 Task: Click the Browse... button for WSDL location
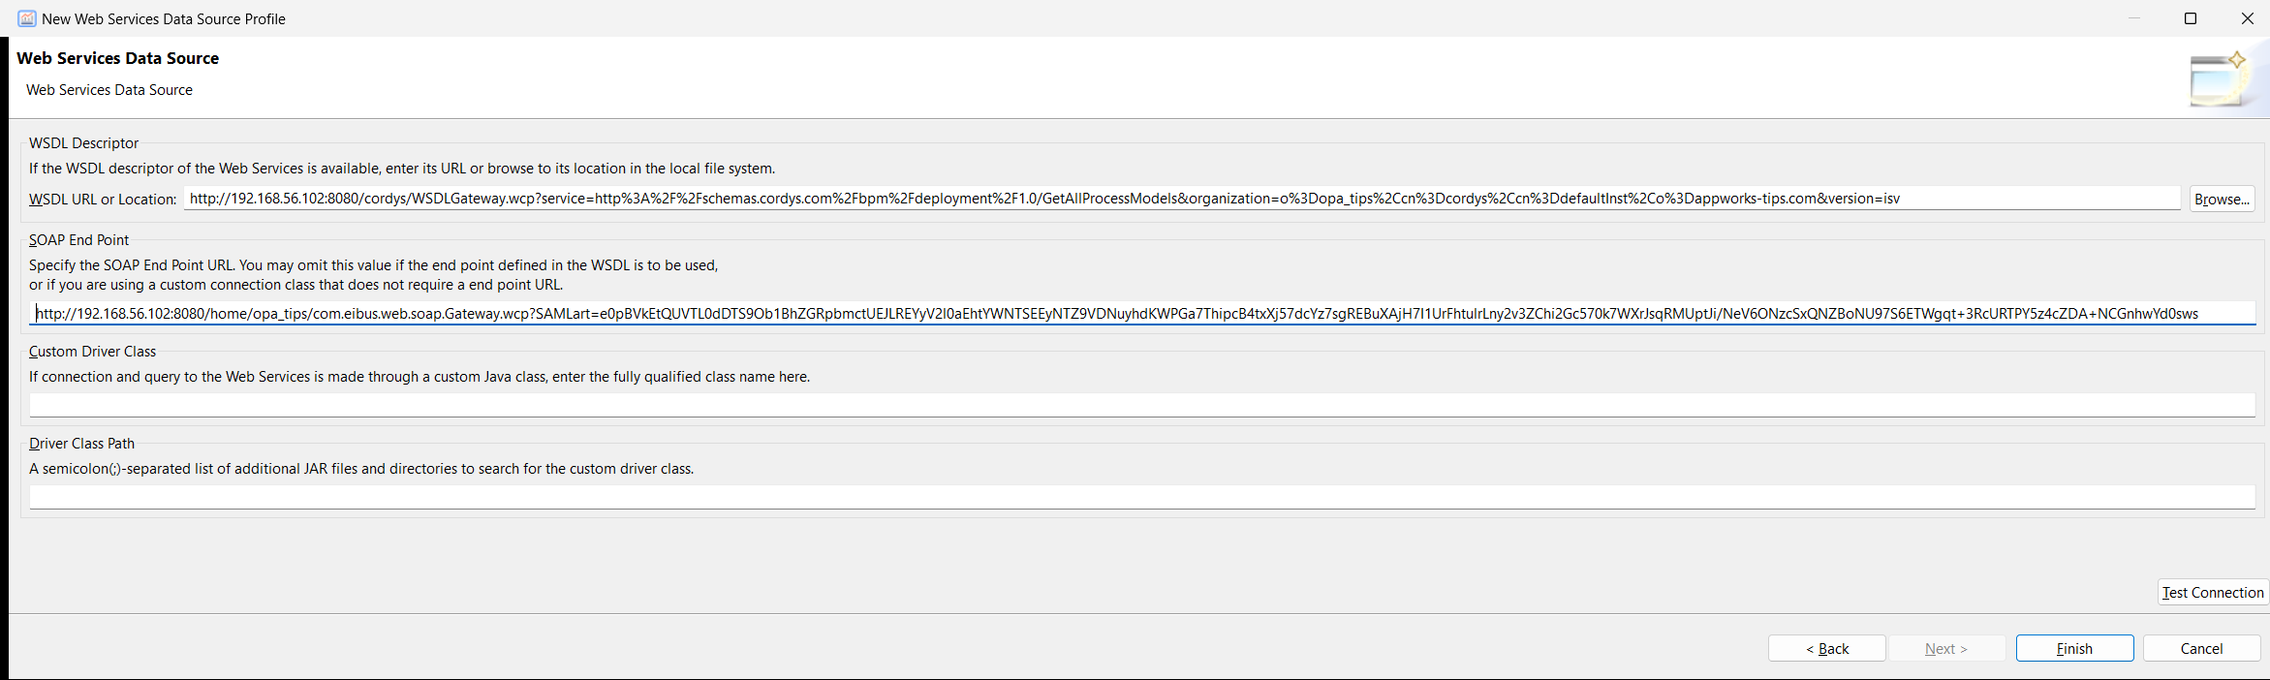click(2222, 199)
